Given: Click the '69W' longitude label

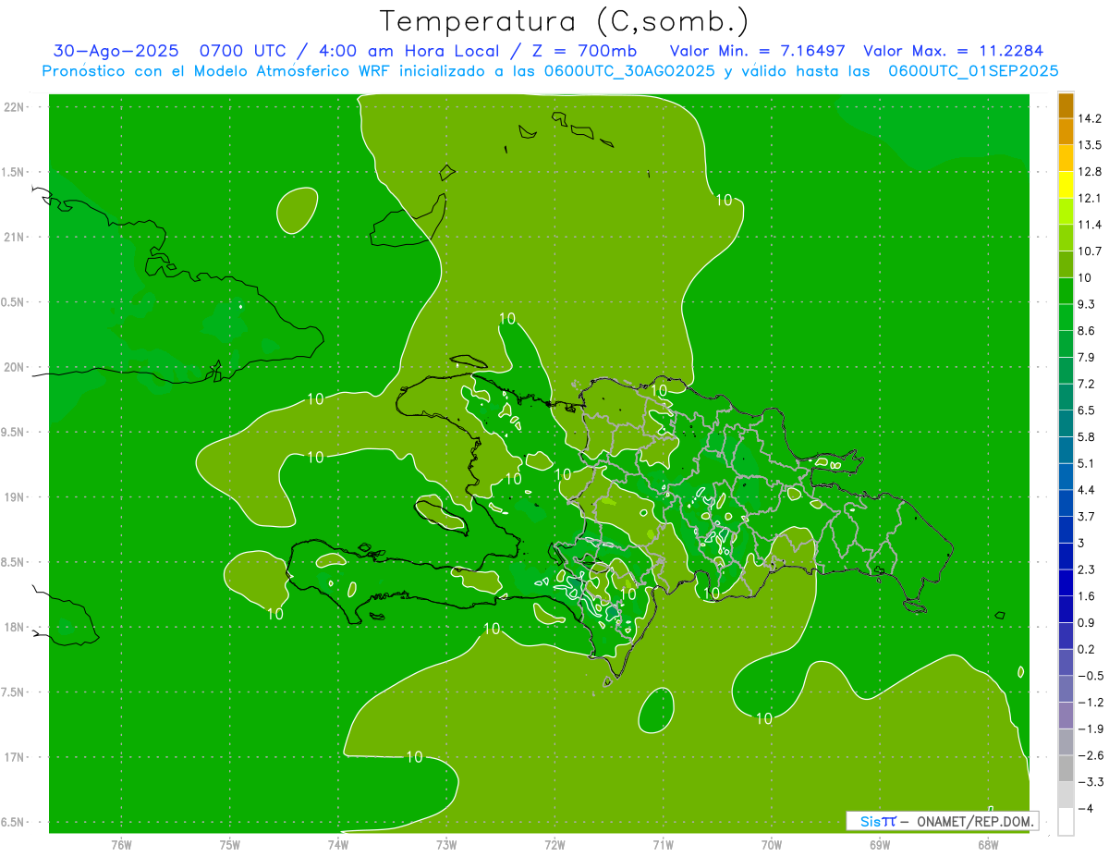Looking at the screenshot, I should [880, 845].
